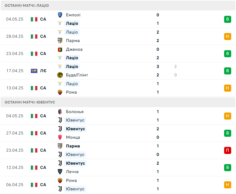The height and width of the screenshot is (194, 236).
Task: Click the Empoli club crest icon
Action: coord(60,15)
